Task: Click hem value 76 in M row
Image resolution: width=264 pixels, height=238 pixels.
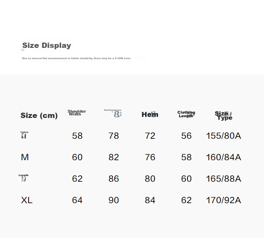Action: coord(150,157)
